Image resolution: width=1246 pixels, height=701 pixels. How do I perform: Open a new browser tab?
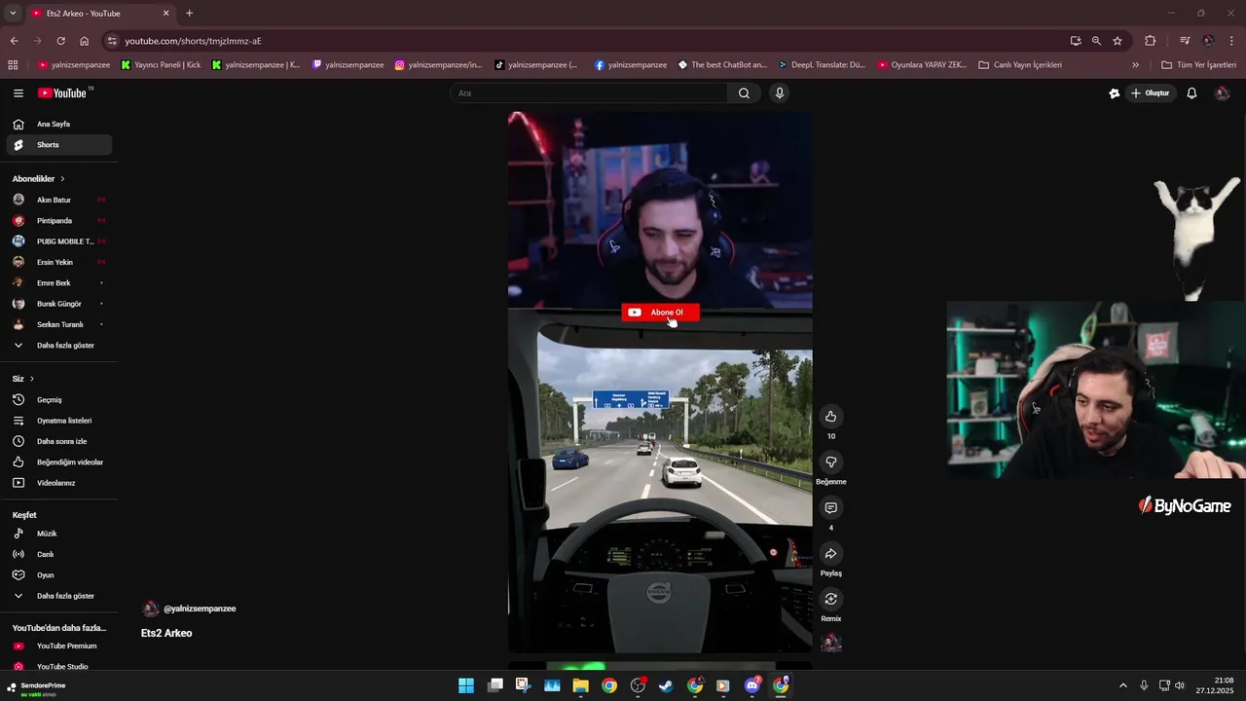point(189,14)
